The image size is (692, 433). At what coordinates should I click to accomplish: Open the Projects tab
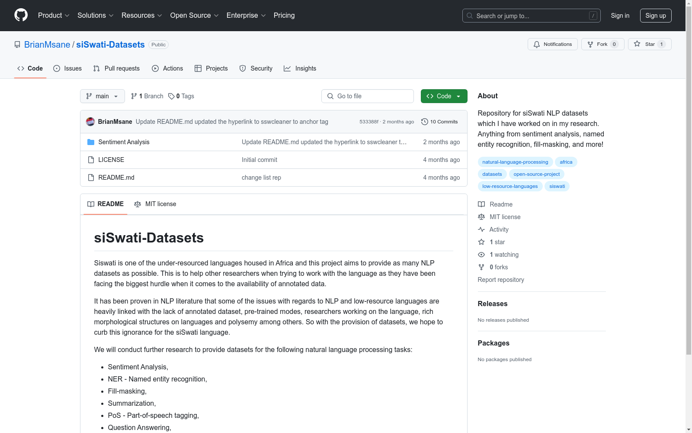tap(211, 68)
